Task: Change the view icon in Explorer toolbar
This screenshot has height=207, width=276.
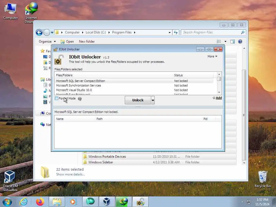Action: 219,42
